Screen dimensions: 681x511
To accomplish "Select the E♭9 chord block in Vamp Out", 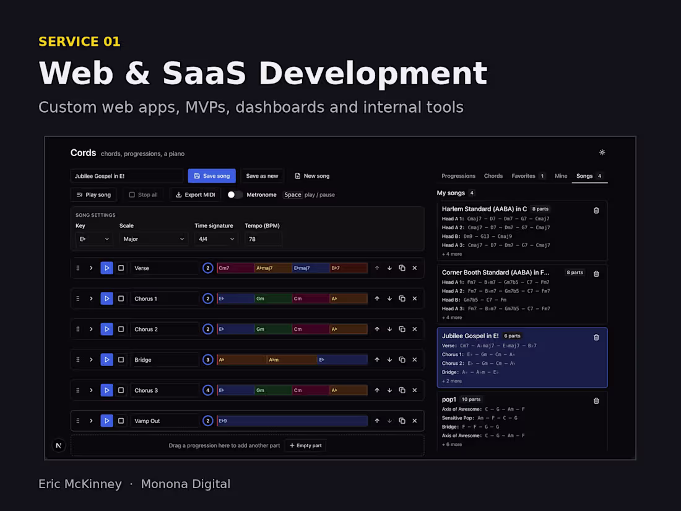I will (292, 421).
